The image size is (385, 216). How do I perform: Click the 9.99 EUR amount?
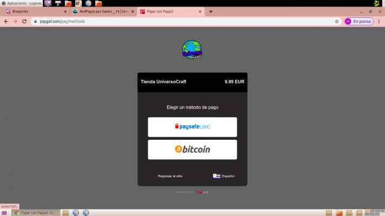click(x=234, y=82)
